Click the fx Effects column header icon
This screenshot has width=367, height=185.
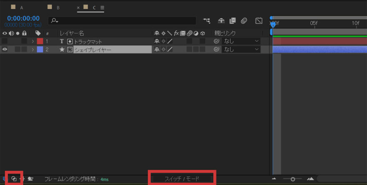click(x=176, y=33)
